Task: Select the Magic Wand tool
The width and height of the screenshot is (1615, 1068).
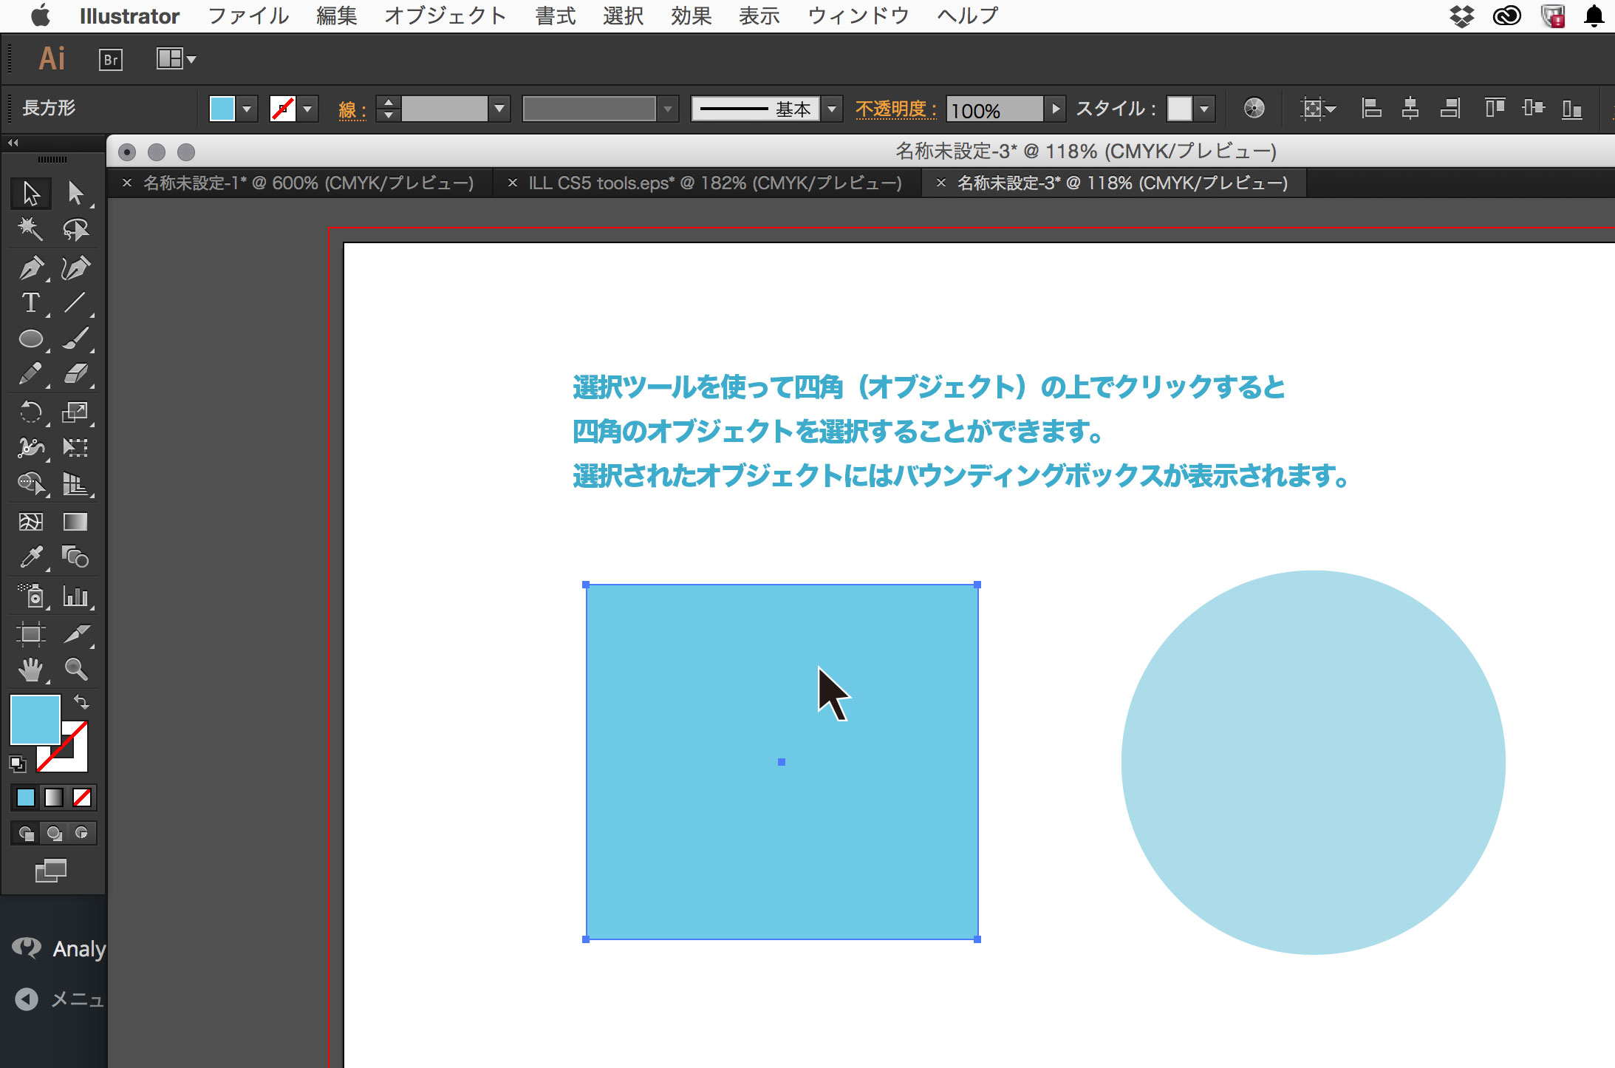Action: 30,228
